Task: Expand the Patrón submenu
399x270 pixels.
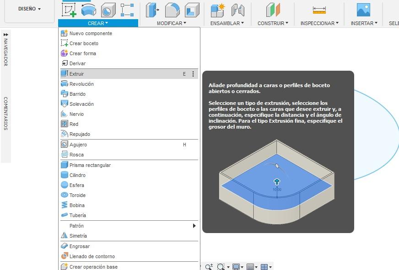Action: tap(129, 226)
